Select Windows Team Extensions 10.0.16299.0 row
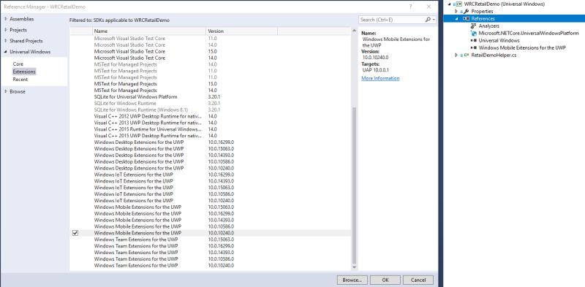 click(211, 246)
